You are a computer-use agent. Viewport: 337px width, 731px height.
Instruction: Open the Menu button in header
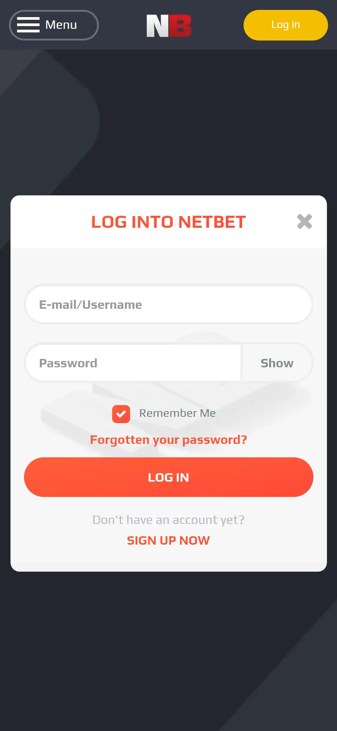(54, 25)
